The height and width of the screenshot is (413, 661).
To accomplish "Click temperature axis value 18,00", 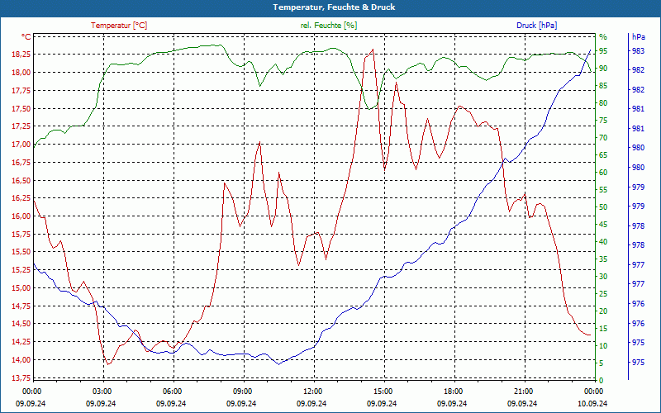I will click(21, 73).
